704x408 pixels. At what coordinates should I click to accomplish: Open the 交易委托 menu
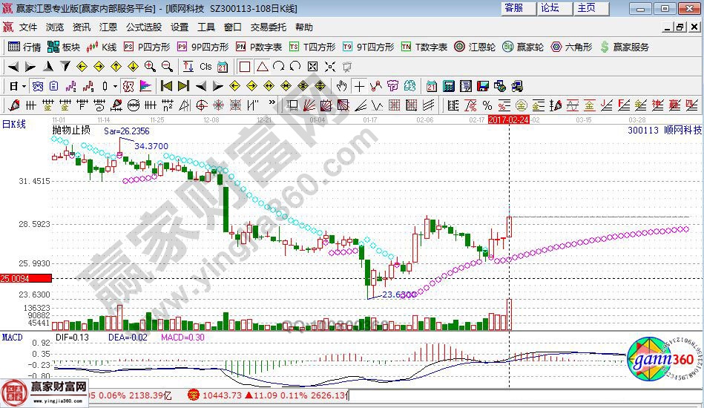tap(268, 27)
